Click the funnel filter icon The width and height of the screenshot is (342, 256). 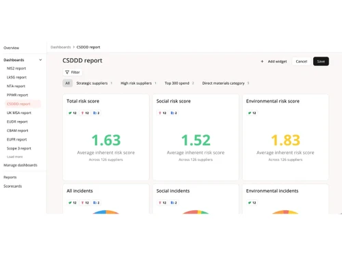click(67, 72)
